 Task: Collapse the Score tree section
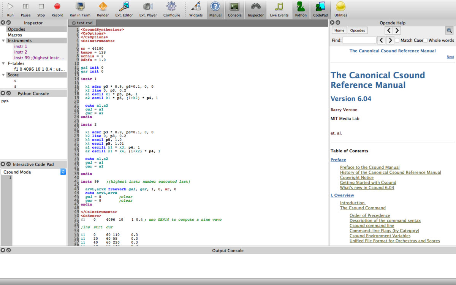pyautogui.click(x=4, y=75)
